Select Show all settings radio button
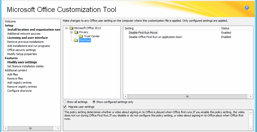The image size is (257, 132). click(x=65, y=102)
